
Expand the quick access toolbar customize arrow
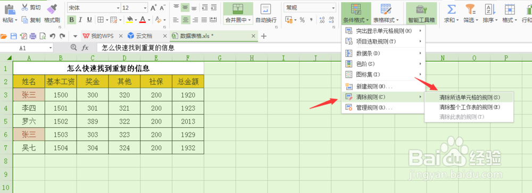75,36
